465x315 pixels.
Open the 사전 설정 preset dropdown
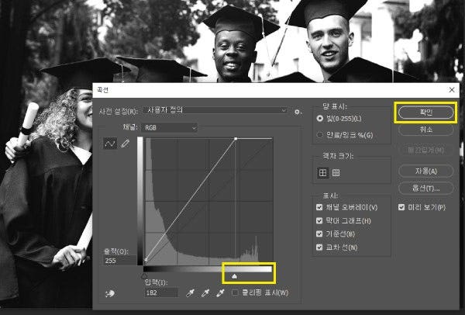coord(215,110)
